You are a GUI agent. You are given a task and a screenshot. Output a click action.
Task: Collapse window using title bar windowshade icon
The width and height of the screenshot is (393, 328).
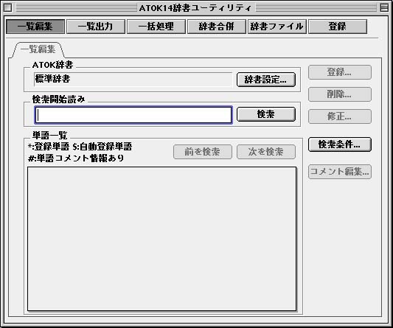click(384, 8)
